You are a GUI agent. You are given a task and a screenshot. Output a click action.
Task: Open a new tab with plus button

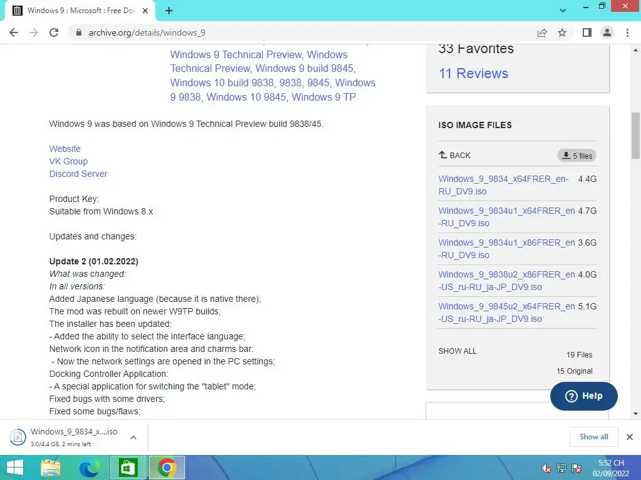(169, 11)
